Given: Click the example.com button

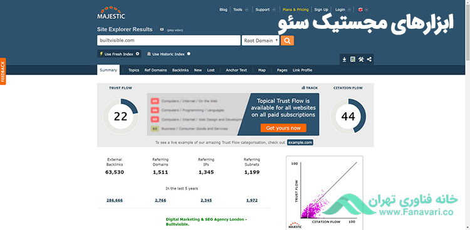Looking at the screenshot, I should click(x=300, y=142).
